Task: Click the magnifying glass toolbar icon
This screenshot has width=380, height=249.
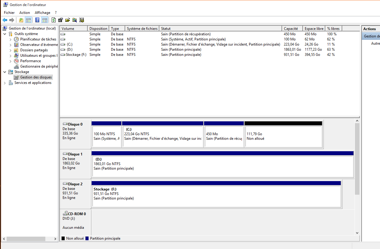Action: [74, 20]
